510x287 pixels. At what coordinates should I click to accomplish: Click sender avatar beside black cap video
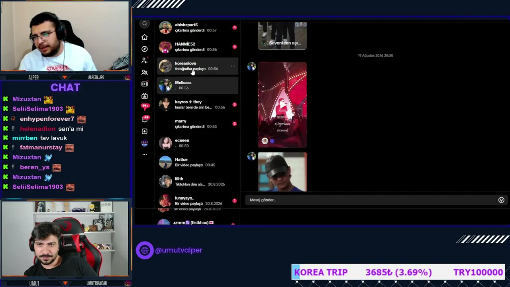tap(251, 157)
